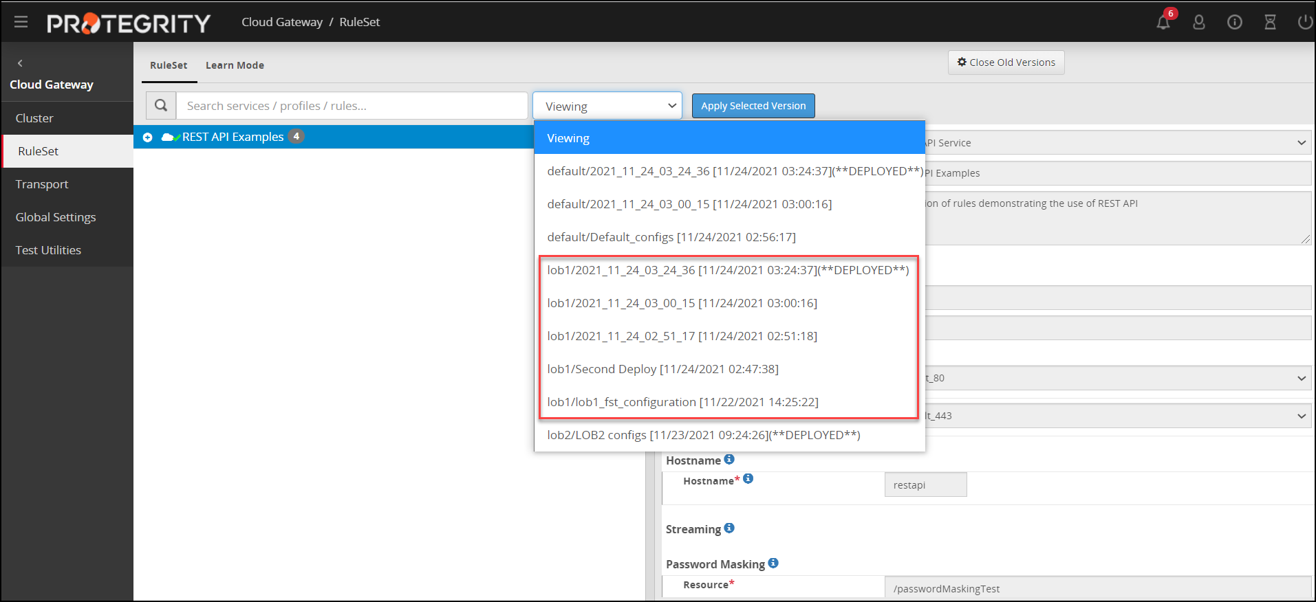This screenshot has width=1316, height=602.
Task: Click the Password Masking info icon
Action: coord(773,563)
